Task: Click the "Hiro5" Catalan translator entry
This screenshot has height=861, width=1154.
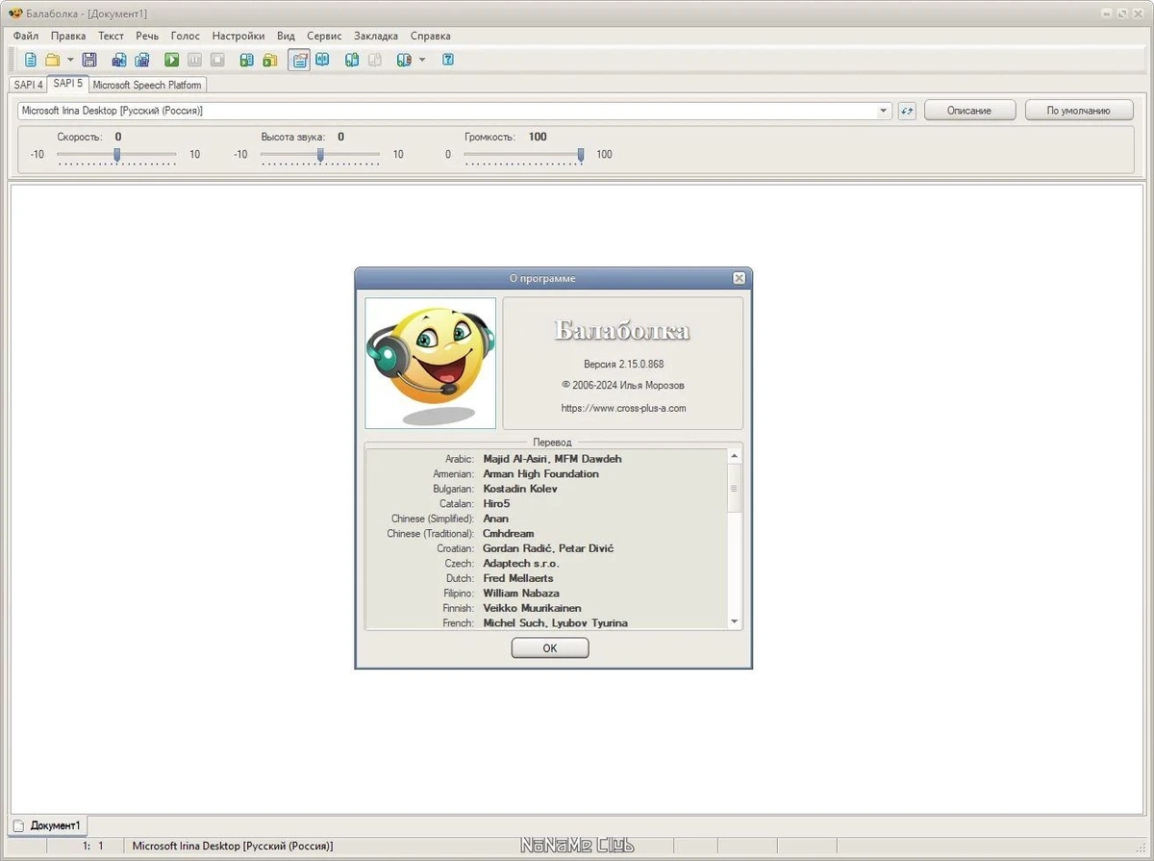Action: [498, 503]
